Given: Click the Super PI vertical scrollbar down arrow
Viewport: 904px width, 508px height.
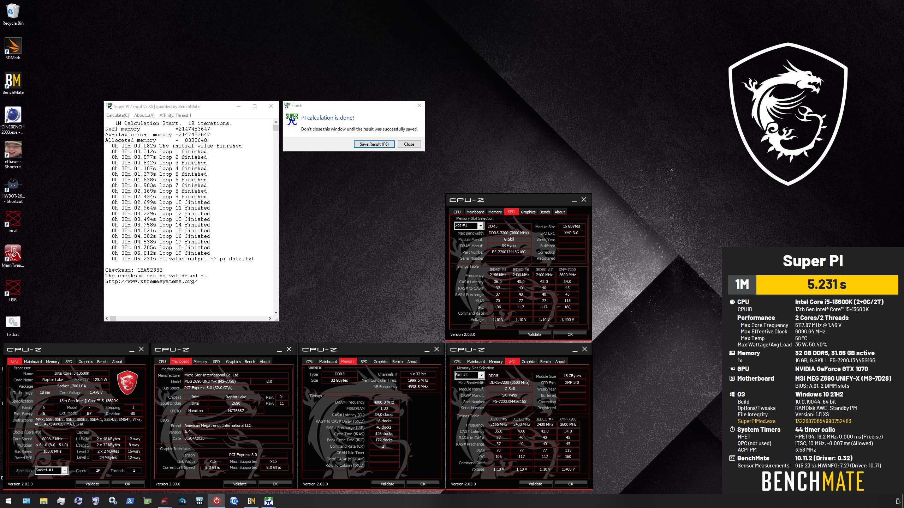Looking at the screenshot, I should click(x=276, y=313).
